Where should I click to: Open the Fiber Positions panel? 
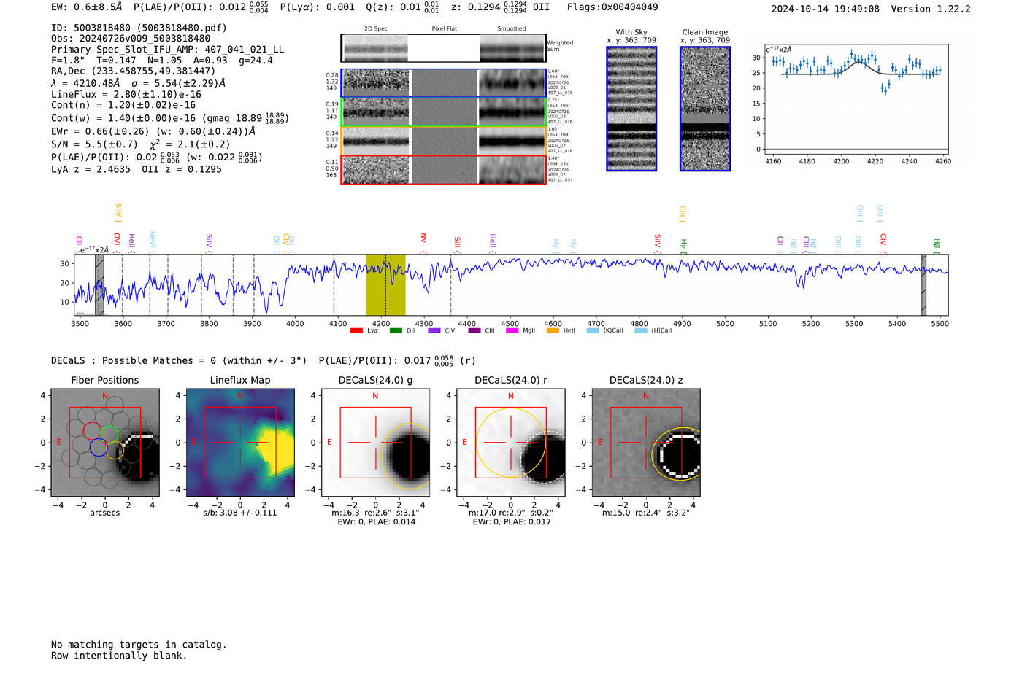click(x=104, y=443)
